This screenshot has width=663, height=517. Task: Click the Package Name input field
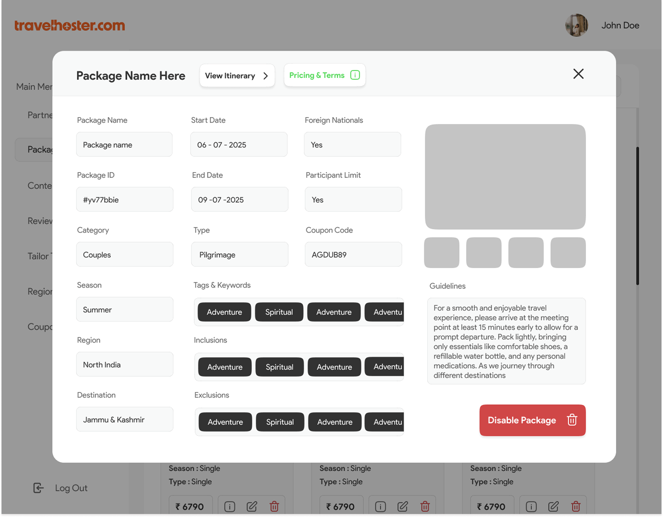124,145
